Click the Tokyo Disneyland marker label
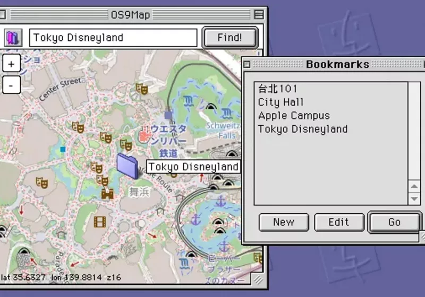 point(193,167)
